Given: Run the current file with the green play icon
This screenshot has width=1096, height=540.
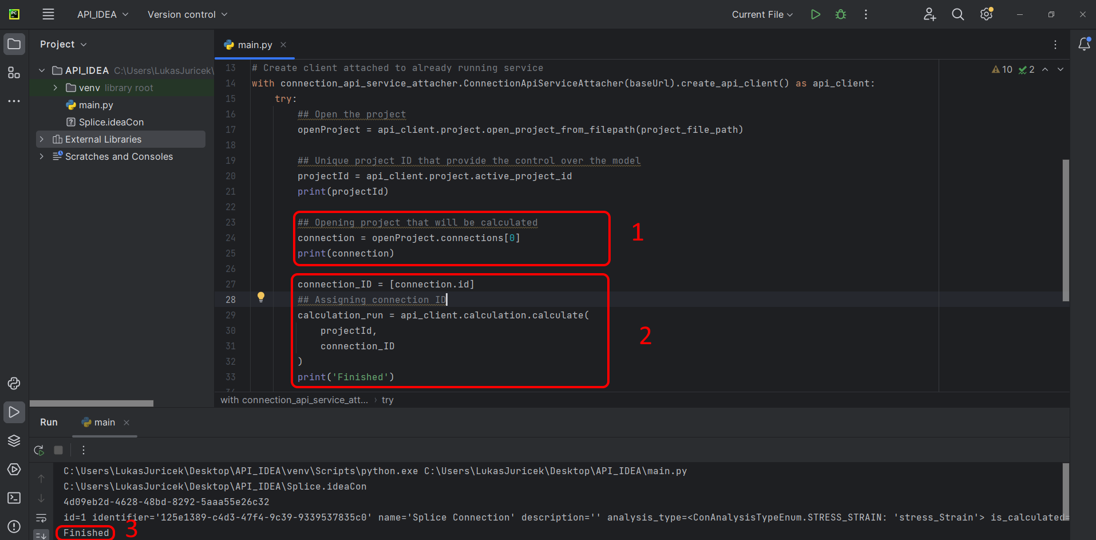Looking at the screenshot, I should [x=816, y=14].
